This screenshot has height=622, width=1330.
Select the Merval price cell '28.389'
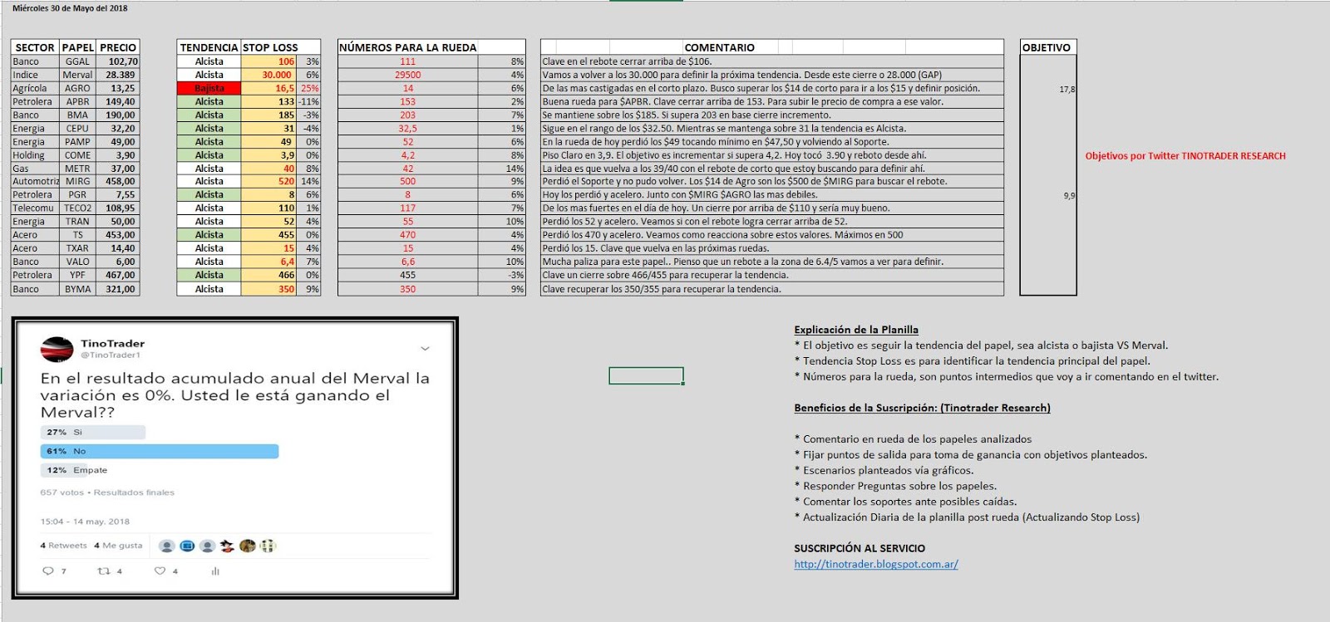(x=118, y=75)
